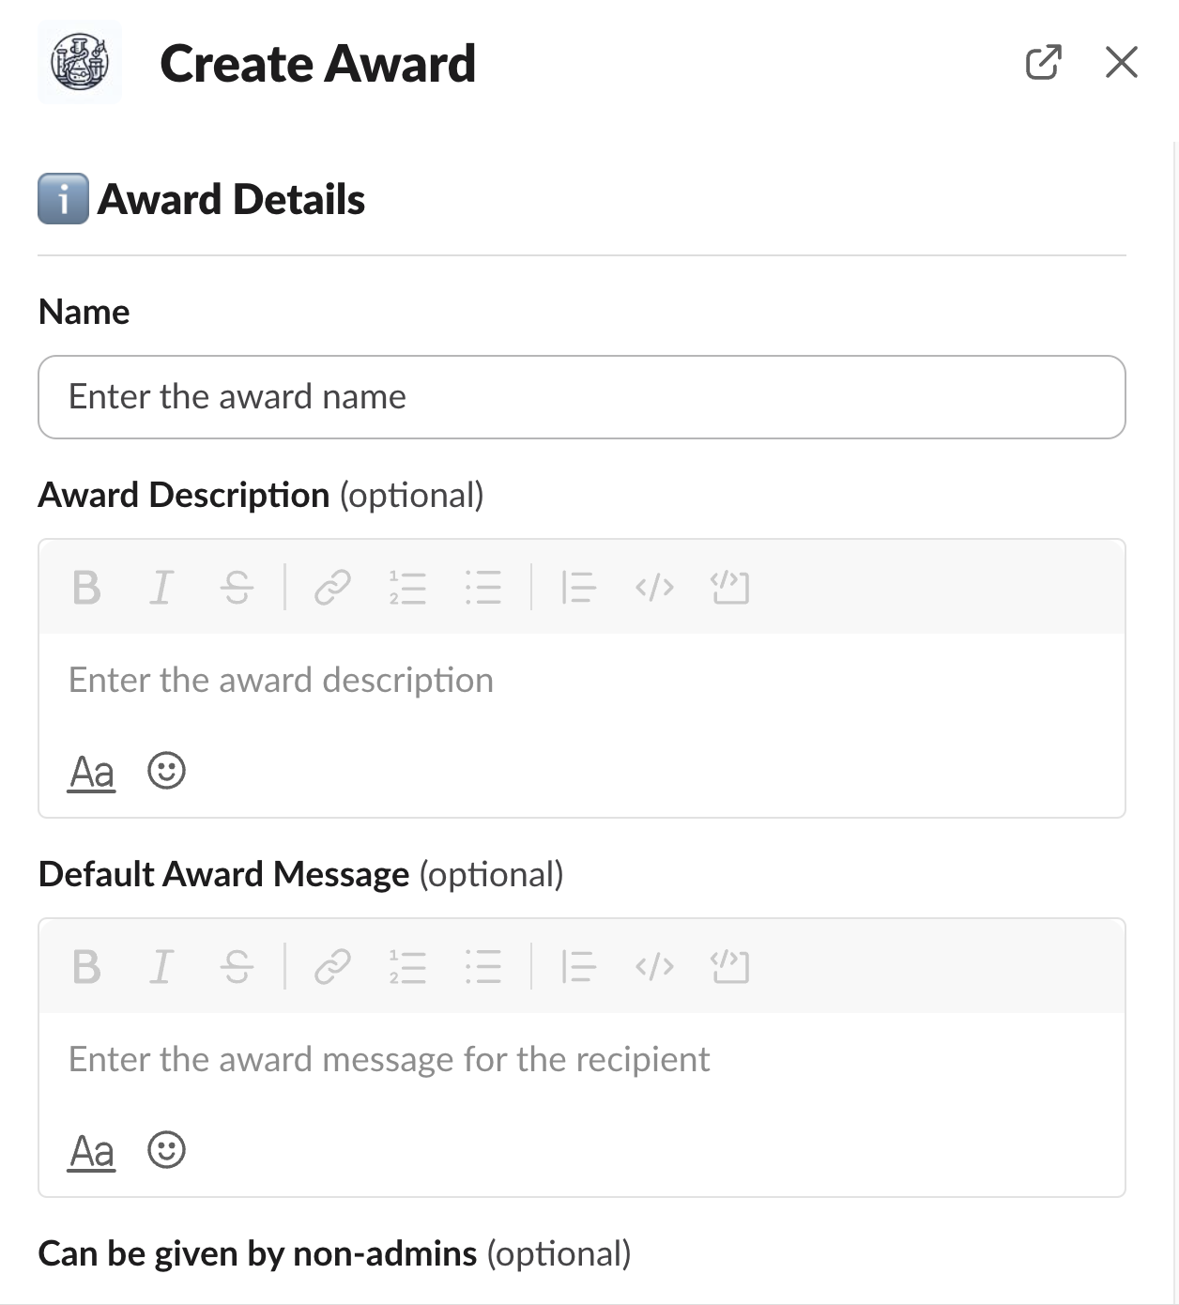Click the Name input field

point(582,397)
